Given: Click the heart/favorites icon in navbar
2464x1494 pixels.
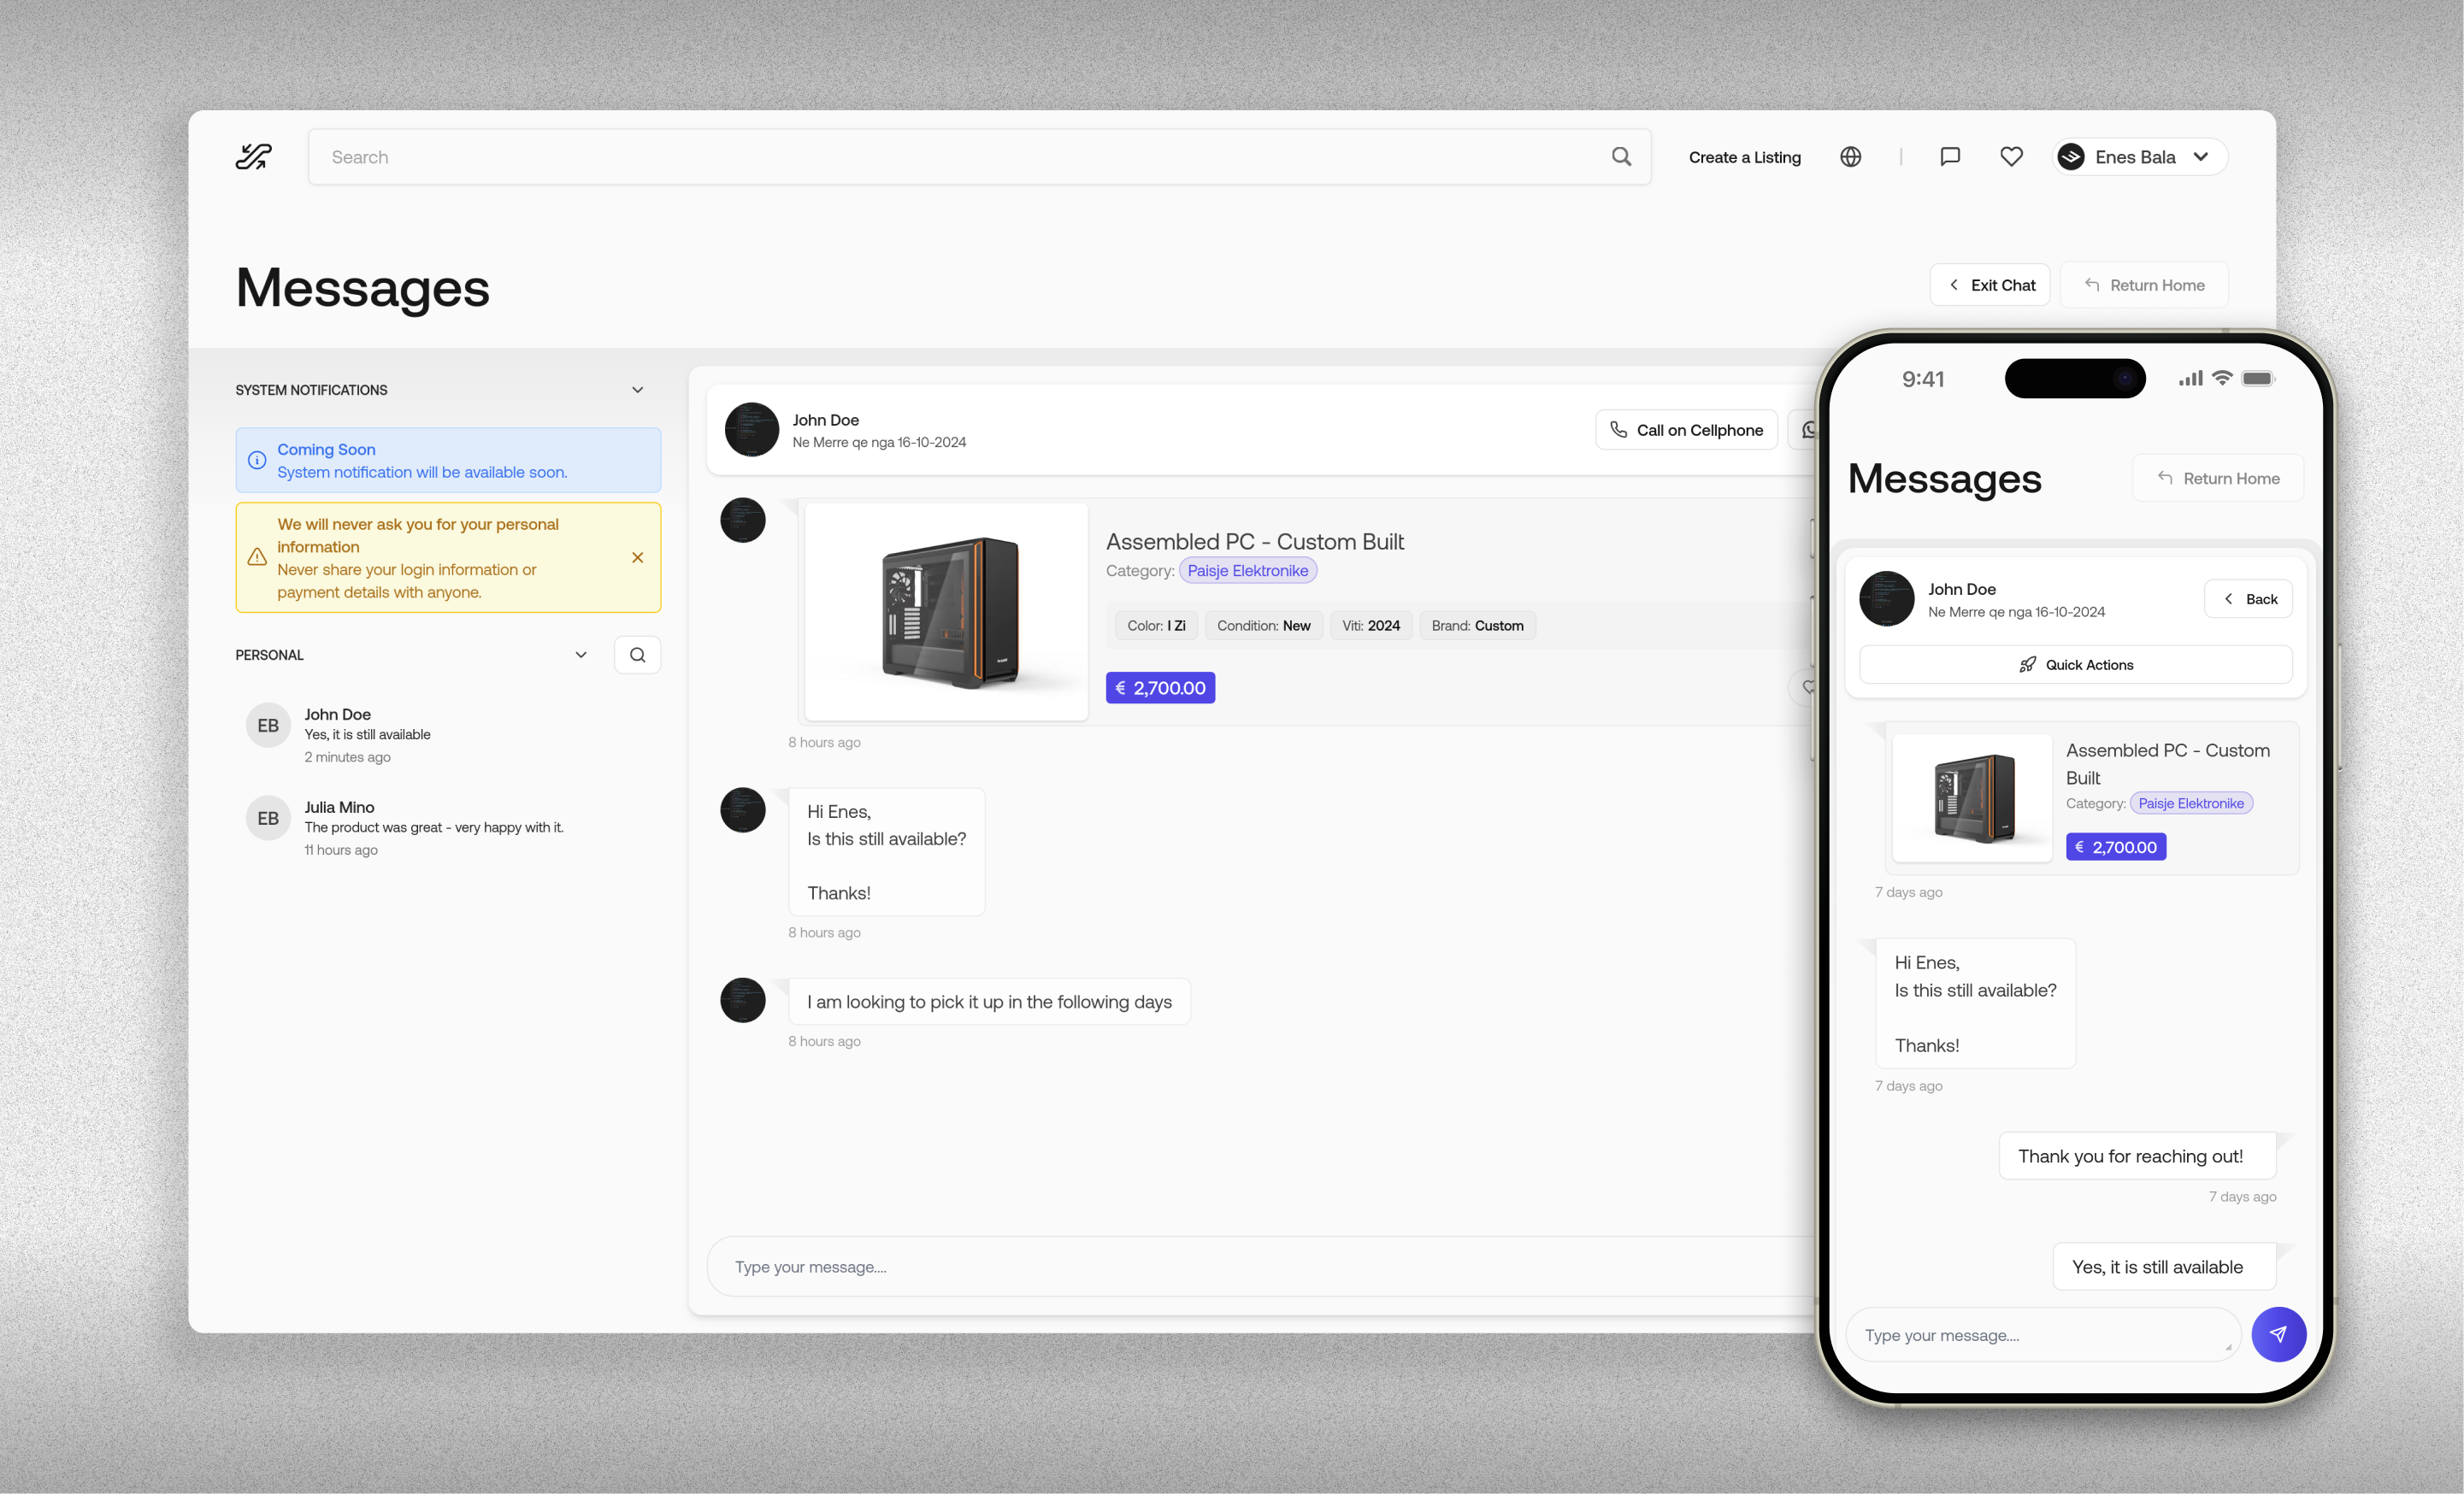Looking at the screenshot, I should pos(2012,156).
